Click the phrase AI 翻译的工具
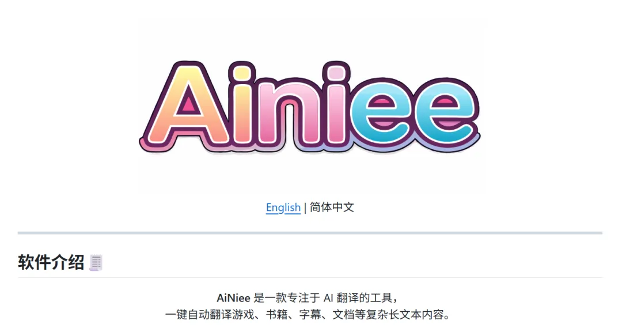This screenshot has width=622, height=332. [358, 298]
